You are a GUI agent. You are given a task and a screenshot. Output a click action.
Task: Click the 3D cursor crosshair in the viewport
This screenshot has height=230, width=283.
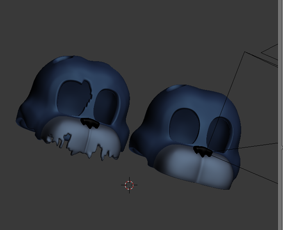(129, 185)
